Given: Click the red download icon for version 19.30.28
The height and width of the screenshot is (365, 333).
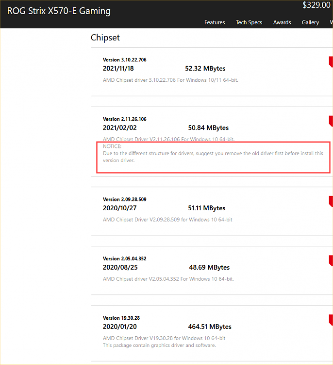Looking at the screenshot, I should tap(331, 320).
